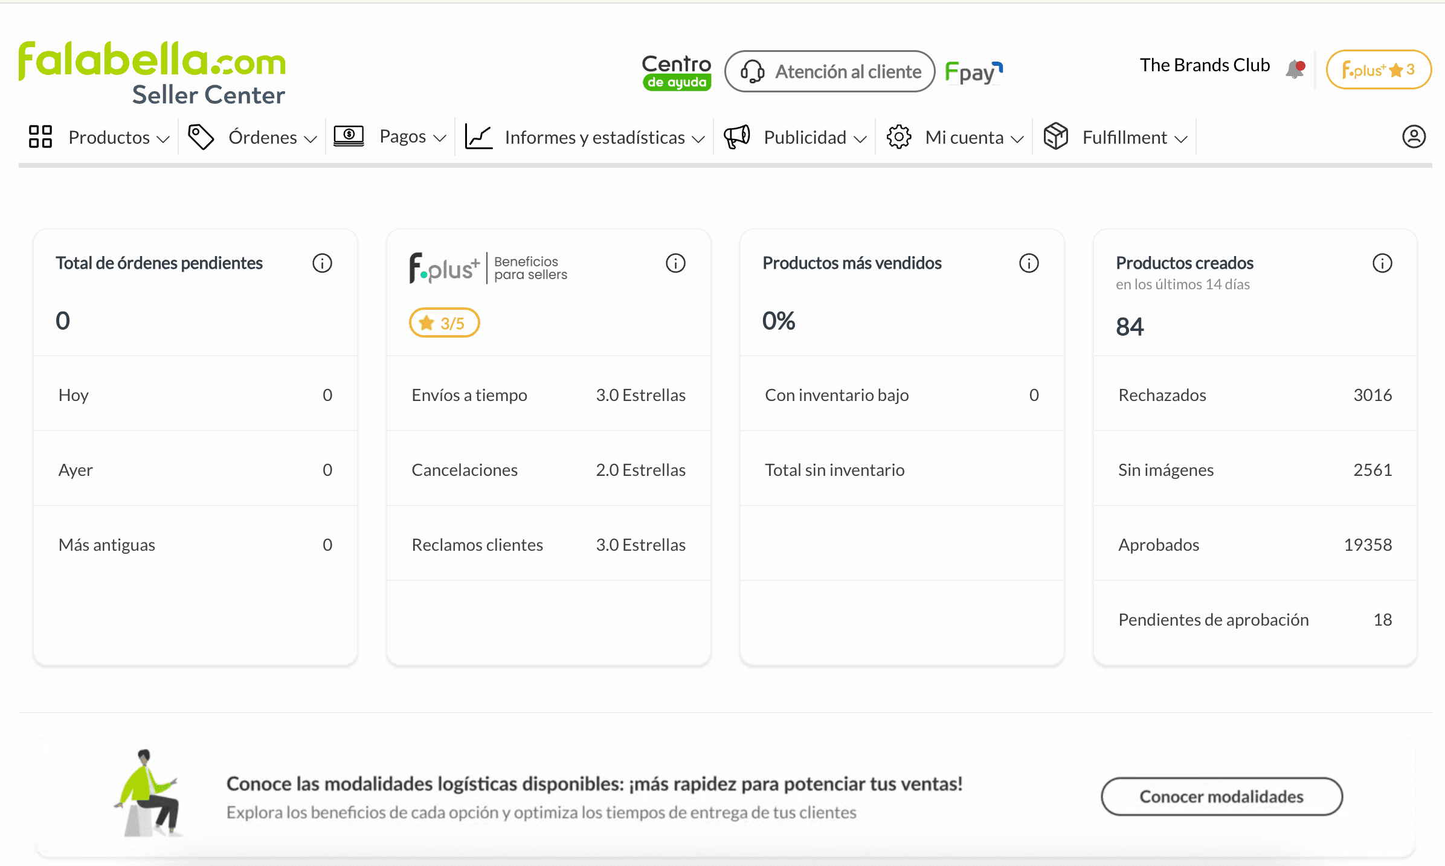Click the logistics modalities banner headline
1445x866 pixels.
point(594,784)
